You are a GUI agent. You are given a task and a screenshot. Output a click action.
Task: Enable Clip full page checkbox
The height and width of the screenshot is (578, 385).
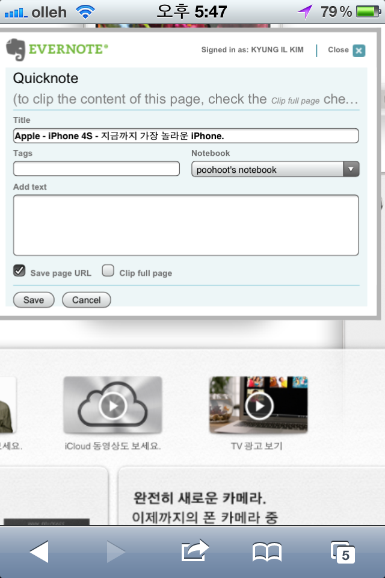click(x=108, y=270)
